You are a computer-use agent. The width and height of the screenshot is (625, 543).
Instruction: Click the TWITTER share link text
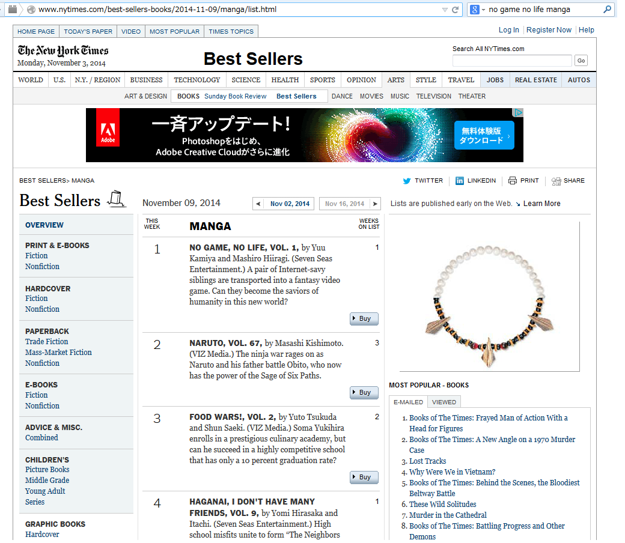pos(428,180)
